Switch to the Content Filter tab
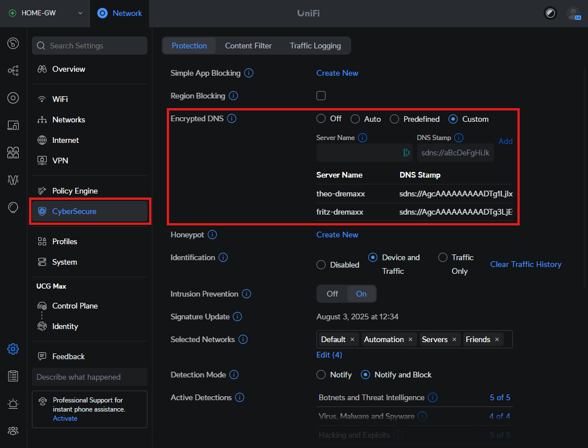This screenshot has height=448, width=588. (x=248, y=46)
